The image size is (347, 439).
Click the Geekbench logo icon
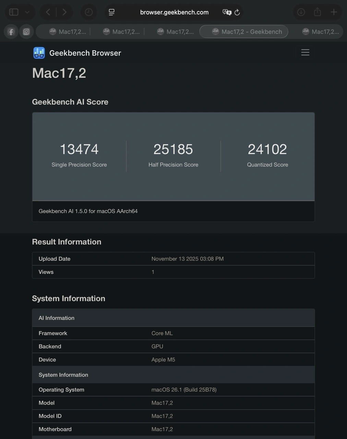click(x=39, y=53)
